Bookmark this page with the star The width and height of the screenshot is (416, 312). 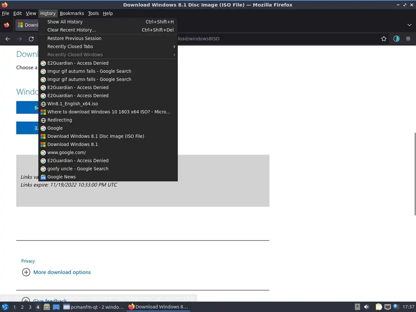(x=384, y=39)
